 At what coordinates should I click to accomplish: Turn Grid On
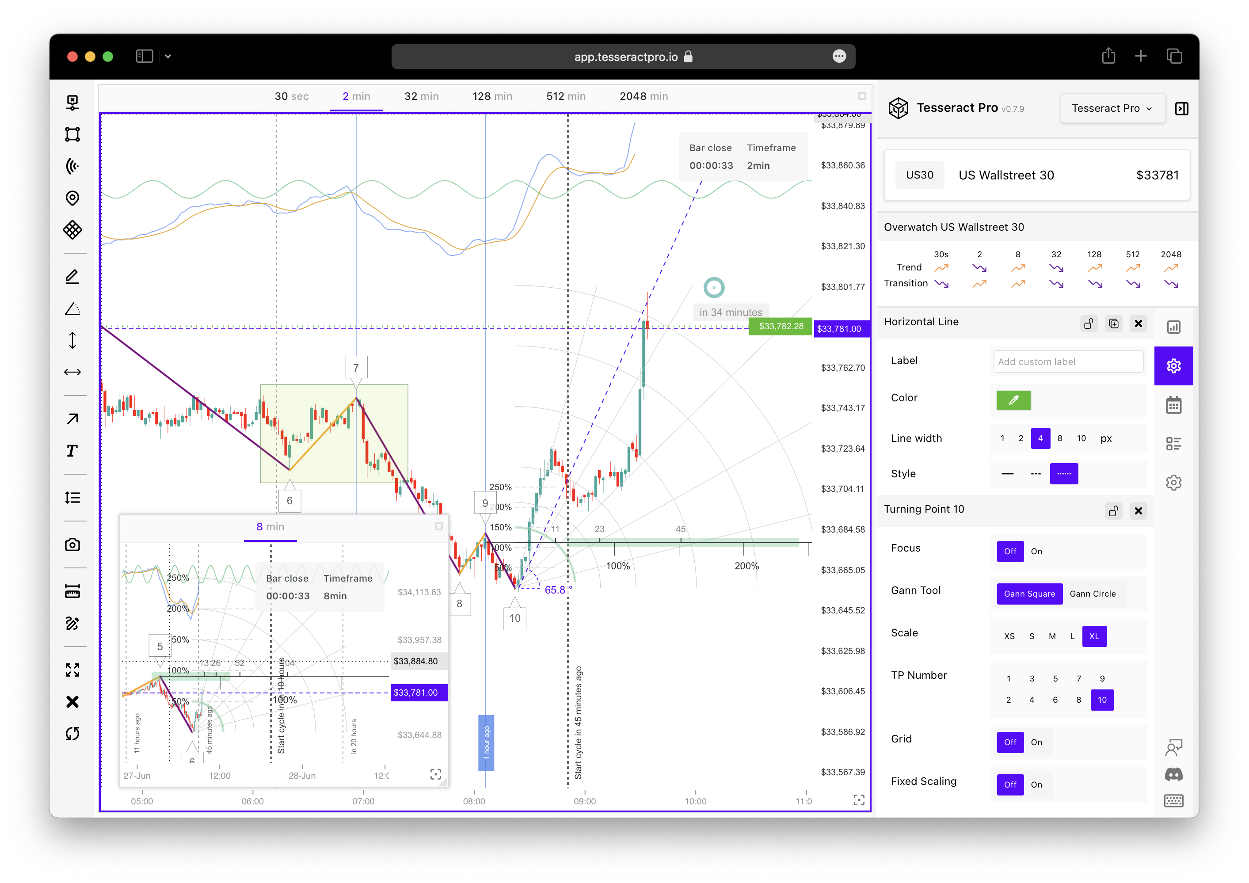coord(1036,742)
